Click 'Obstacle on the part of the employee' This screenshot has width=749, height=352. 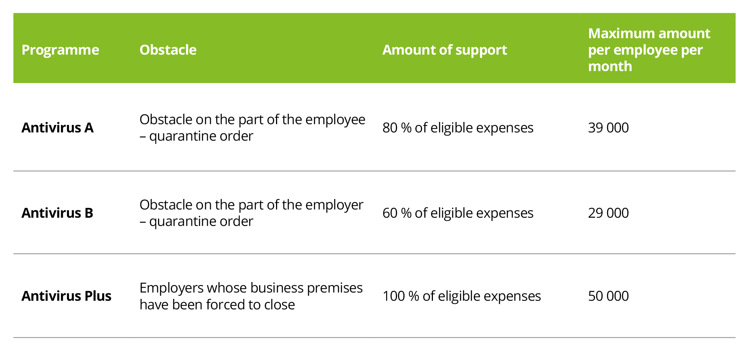(x=252, y=120)
